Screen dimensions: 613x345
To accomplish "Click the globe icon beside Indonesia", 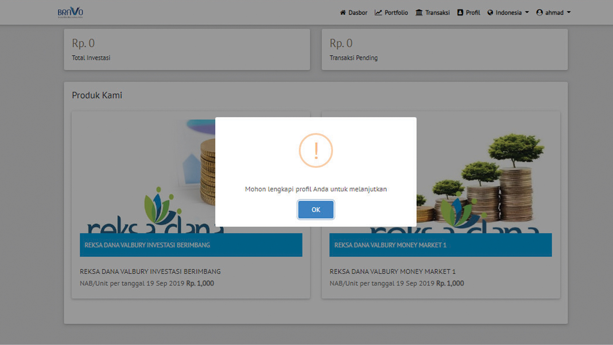I will tap(490, 12).
